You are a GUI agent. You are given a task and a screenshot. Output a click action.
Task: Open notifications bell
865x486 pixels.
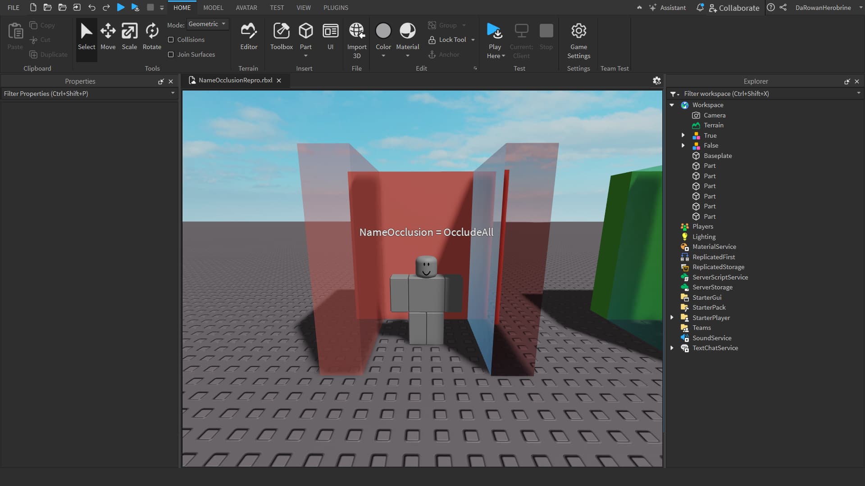click(700, 8)
